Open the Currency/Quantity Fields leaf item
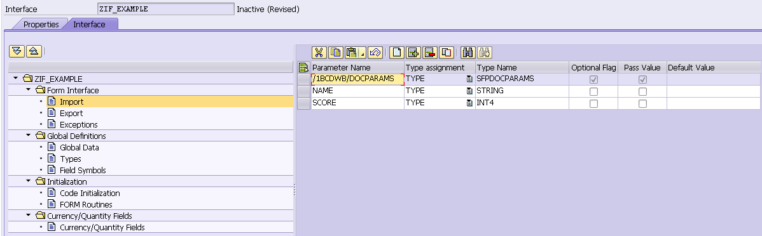This screenshot has height=236, width=762. (102, 227)
